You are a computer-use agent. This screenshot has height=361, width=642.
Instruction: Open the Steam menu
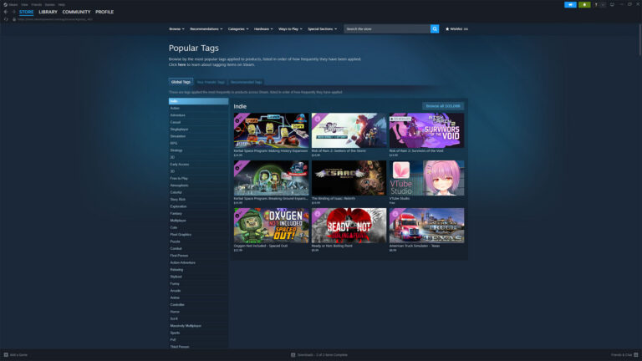[13, 4]
